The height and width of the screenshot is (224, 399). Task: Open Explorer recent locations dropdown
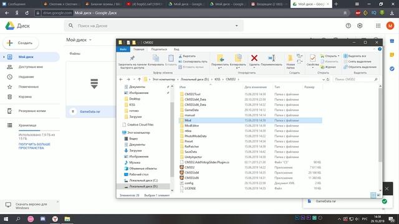tap(134, 80)
